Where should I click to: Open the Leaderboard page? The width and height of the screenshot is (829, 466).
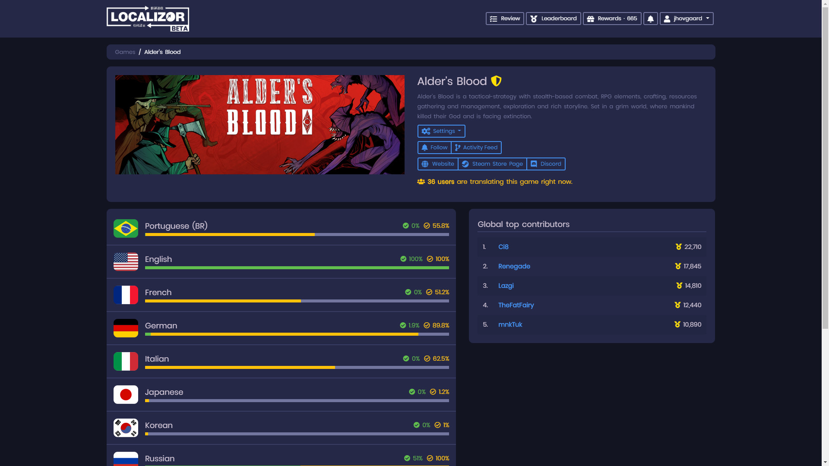pyautogui.click(x=553, y=19)
